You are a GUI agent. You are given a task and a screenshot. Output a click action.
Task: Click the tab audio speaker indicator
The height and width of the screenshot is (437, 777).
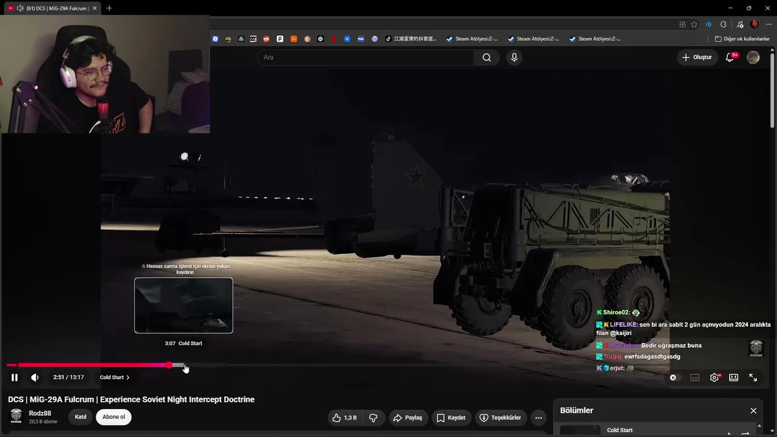[x=20, y=8]
